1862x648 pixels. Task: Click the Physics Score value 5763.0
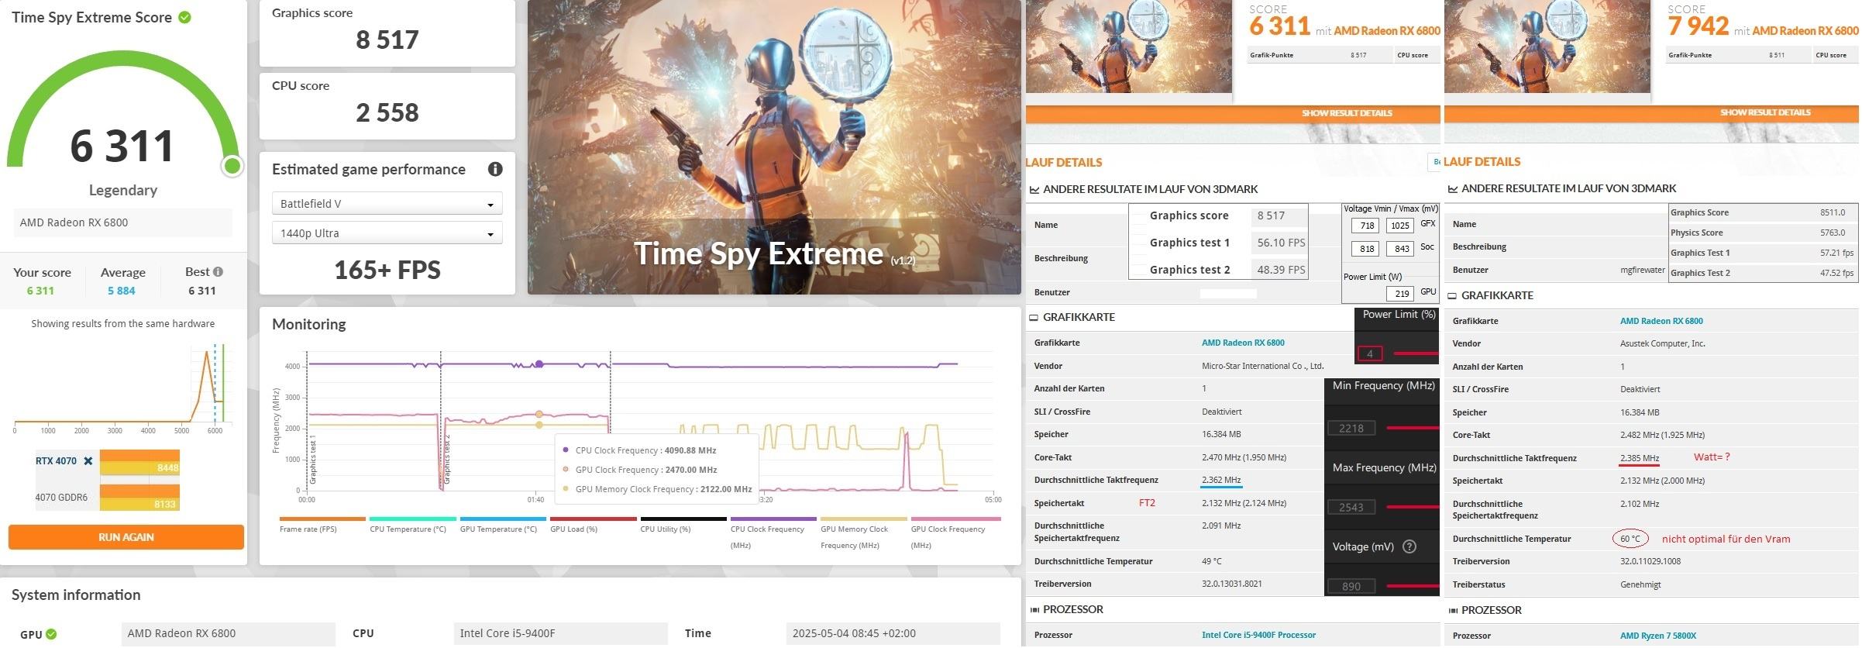coord(1833,233)
